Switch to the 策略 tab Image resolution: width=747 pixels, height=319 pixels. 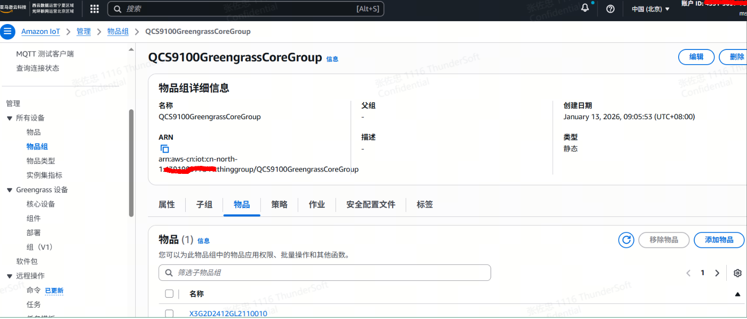[279, 204]
